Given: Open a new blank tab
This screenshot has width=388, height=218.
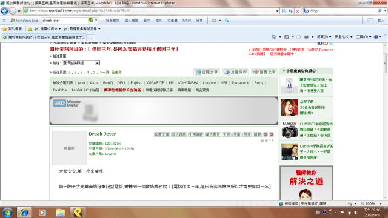Looking at the screenshot, I should point(90,38).
